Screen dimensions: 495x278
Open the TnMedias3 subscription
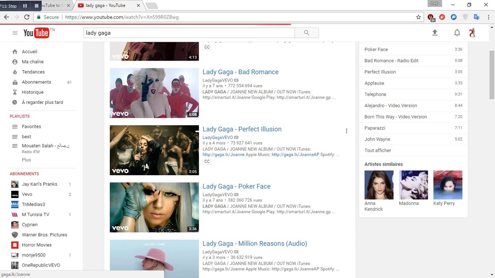coord(33,204)
